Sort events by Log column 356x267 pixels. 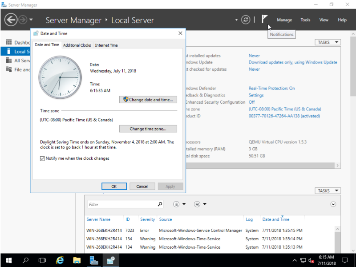coord(249,219)
